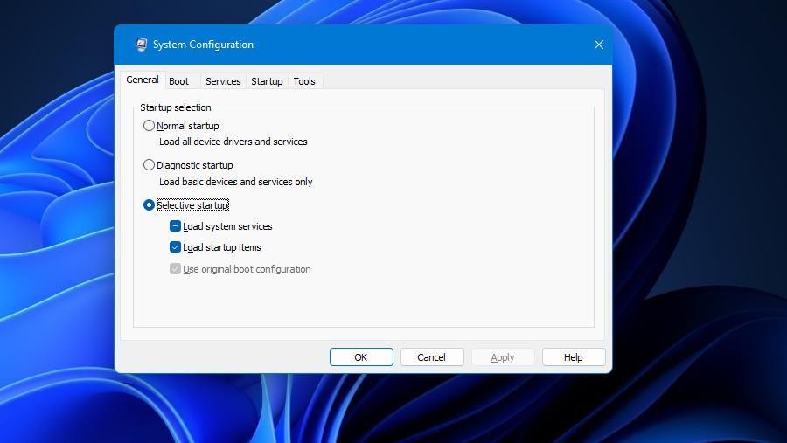Go to the Services tab
Screen dimensions: 787x443
click(x=223, y=81)
